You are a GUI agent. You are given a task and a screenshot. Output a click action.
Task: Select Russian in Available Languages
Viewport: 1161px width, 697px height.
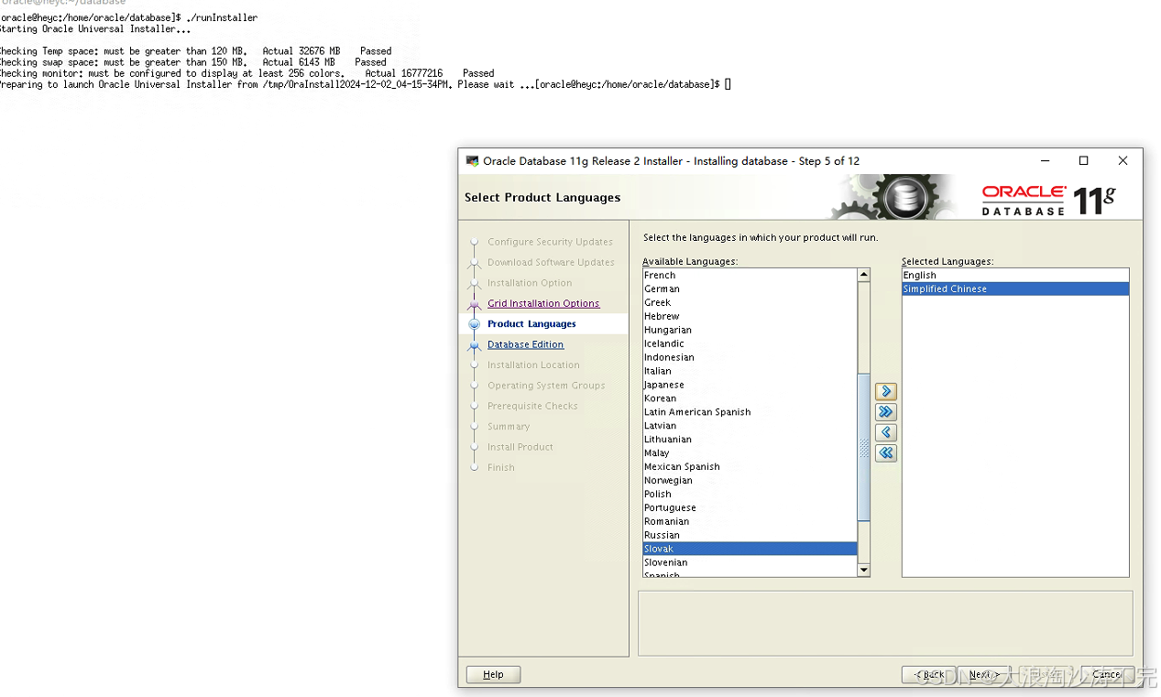click(750, 536)
